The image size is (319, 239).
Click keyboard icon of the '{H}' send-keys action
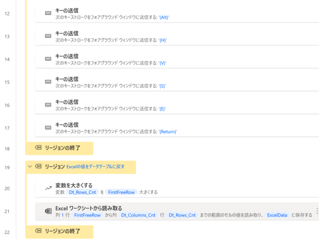pos(48,36)
